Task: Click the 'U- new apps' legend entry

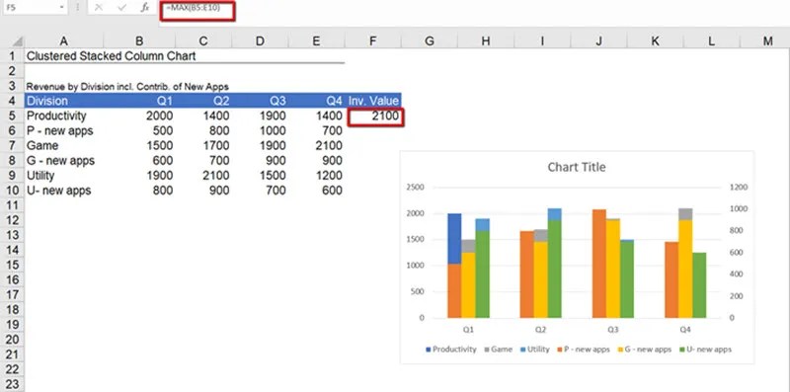Action: coord(705,350)
